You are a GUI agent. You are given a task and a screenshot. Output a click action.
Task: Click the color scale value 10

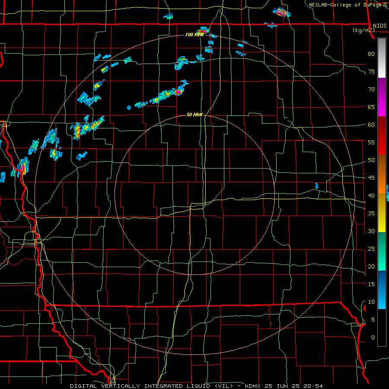(x=371, y=302)
